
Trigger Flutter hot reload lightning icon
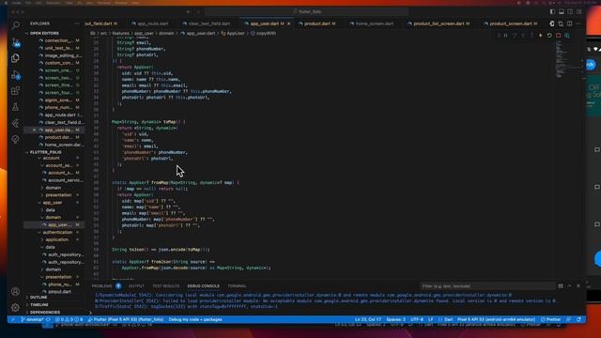(541, 36)
